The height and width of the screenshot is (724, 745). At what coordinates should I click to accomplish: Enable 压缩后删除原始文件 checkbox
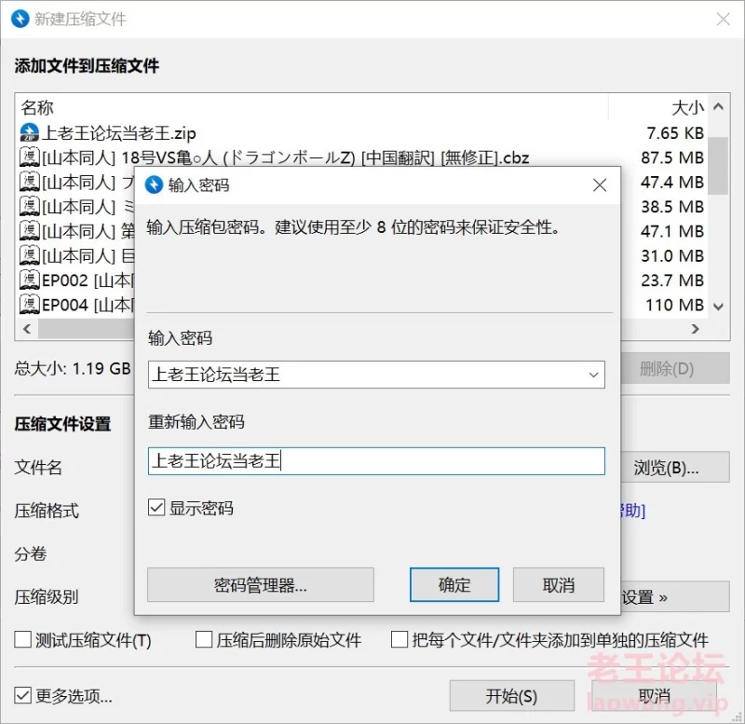tap(204, 639)
